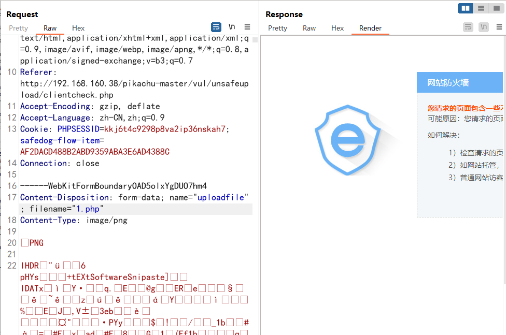Click the 如何解决 text in rendered page
506x335 pixels.
coord(443,135)
